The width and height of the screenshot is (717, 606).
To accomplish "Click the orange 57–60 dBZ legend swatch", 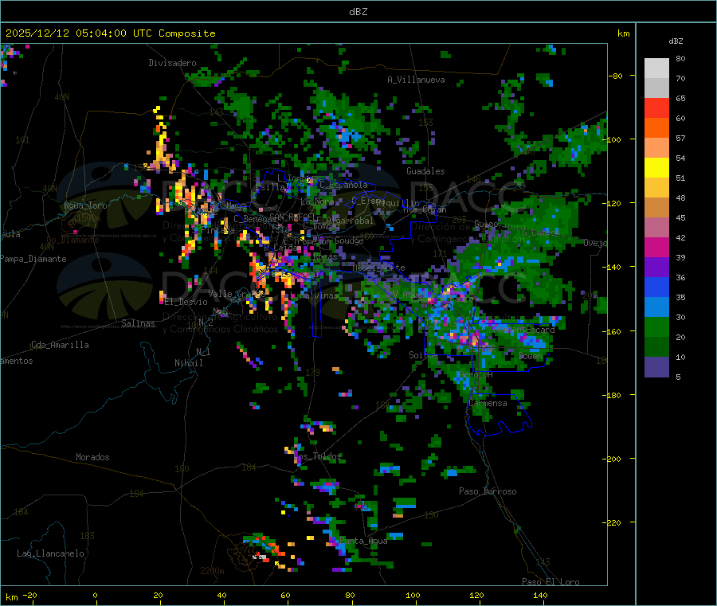I will click(656, 128).
